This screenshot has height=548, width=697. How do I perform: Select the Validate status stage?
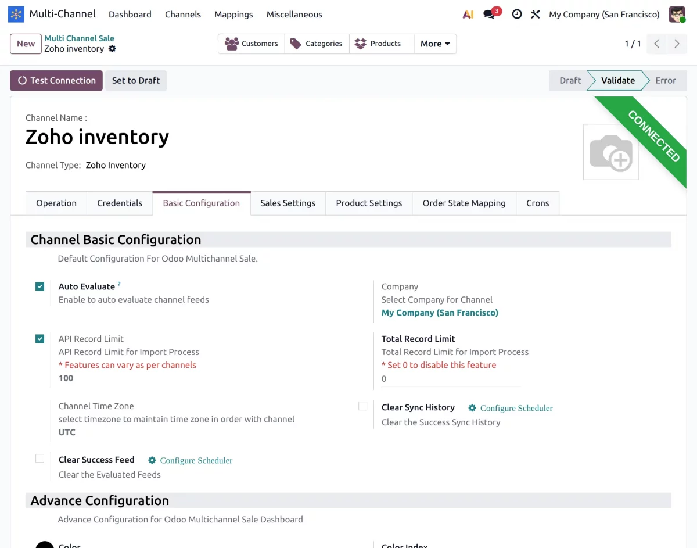[x=617, y=81]
